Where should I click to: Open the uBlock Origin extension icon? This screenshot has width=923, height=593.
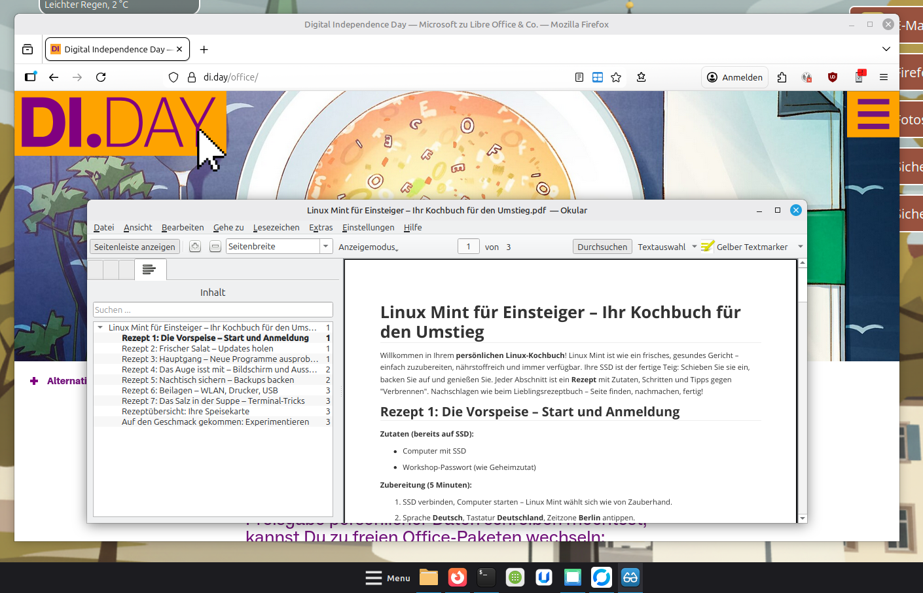pyautogui.click(x=833, y=77)
